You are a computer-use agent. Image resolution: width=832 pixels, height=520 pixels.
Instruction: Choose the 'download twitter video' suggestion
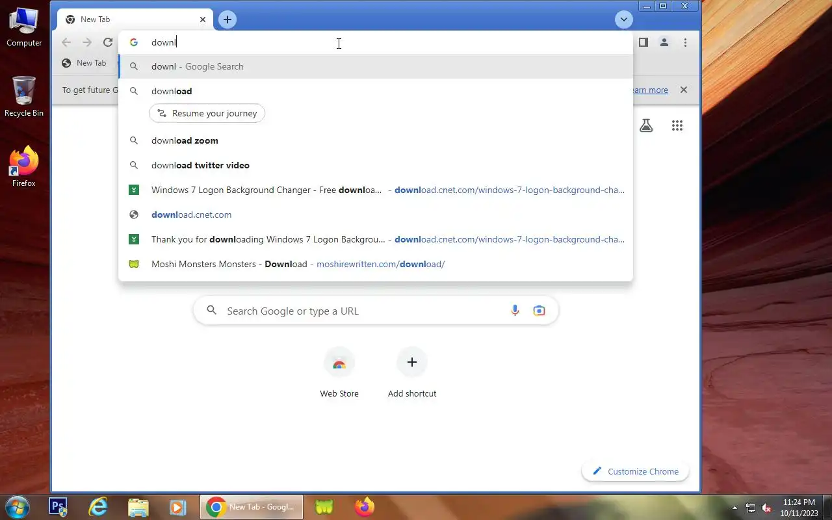[x=376, y=165]
